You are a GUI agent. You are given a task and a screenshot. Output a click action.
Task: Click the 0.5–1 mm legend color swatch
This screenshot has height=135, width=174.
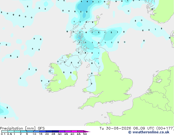tap(11, 131)
